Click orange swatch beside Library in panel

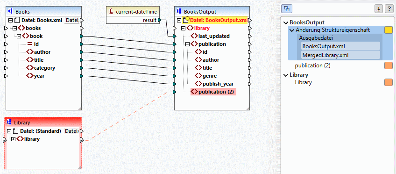tap(389, 82)
